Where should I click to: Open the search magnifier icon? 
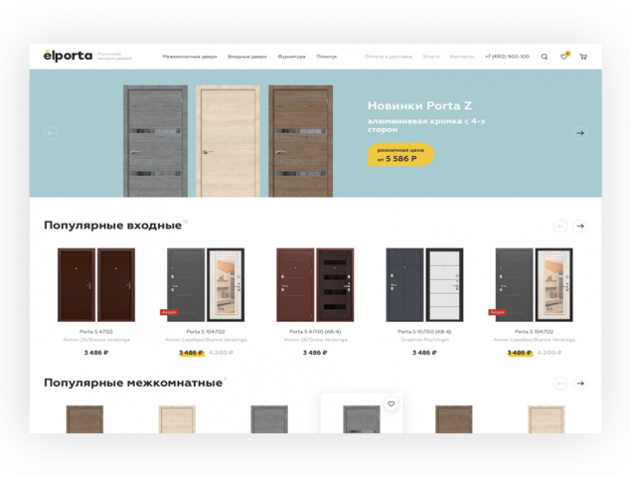544,57
